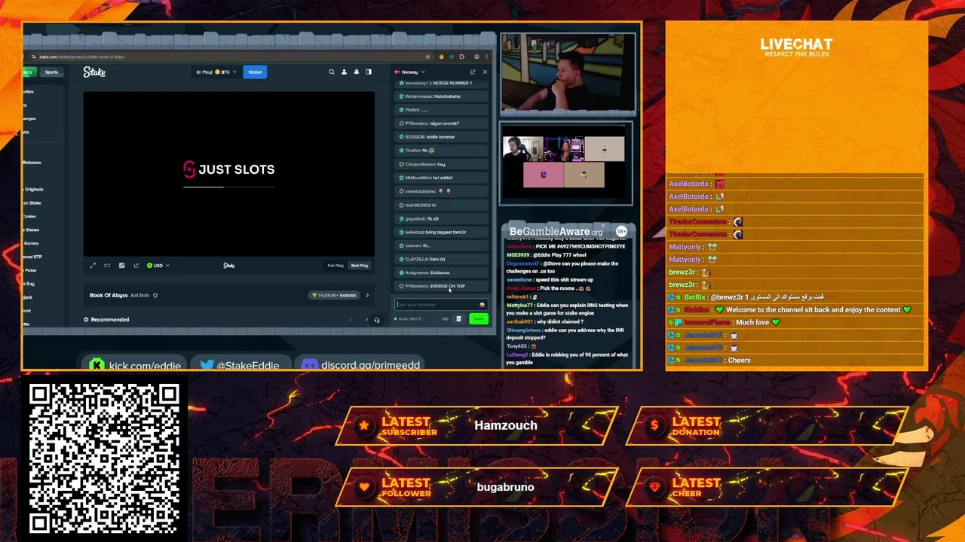The width and height of the screenshot is (965, 542).
Task: Click PYGambos SVERIGE ON TOP message
Action: tap(442, 286)
